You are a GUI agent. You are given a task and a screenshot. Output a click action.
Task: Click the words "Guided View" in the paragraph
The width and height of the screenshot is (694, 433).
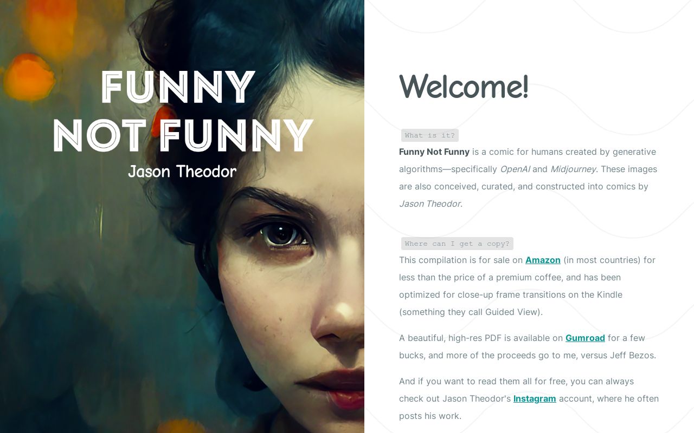(x=512, y=312)
